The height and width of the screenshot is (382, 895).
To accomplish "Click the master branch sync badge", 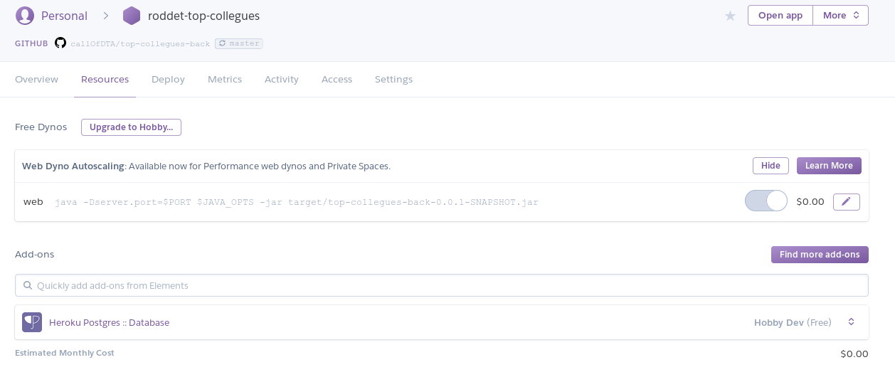I will [x=239, y=43].
